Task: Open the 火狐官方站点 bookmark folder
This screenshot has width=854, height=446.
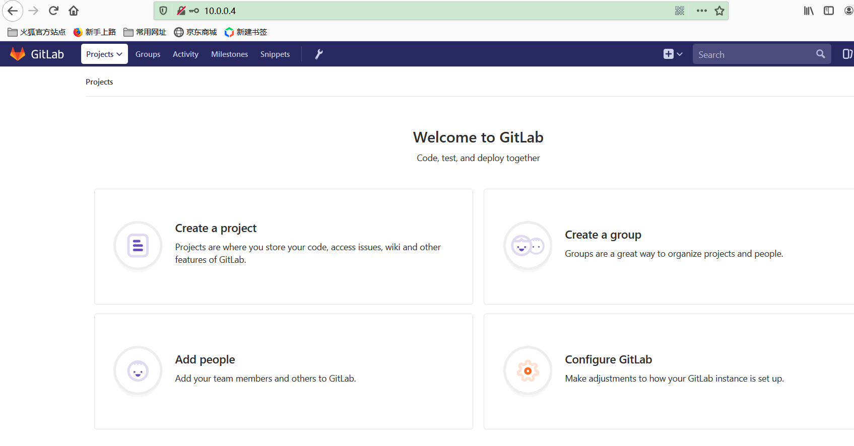Action: click(37, 32)
